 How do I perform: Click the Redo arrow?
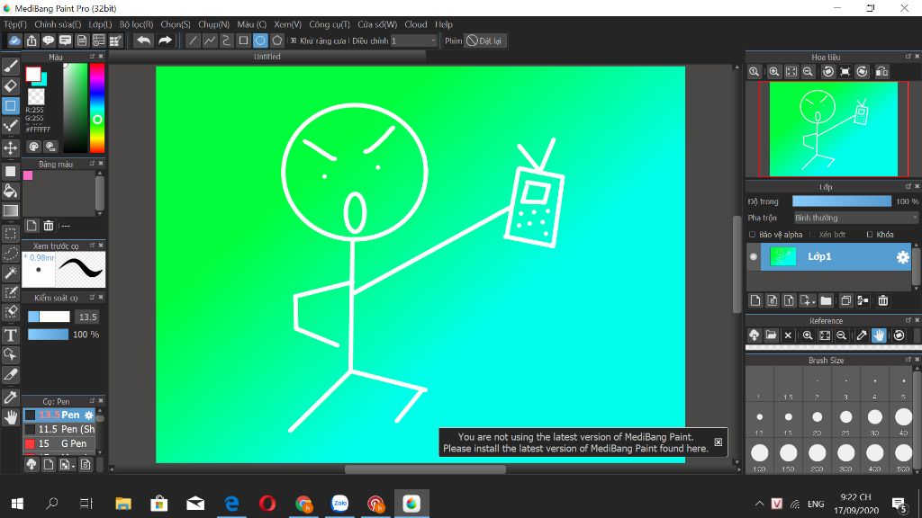[x=166, y=40]
